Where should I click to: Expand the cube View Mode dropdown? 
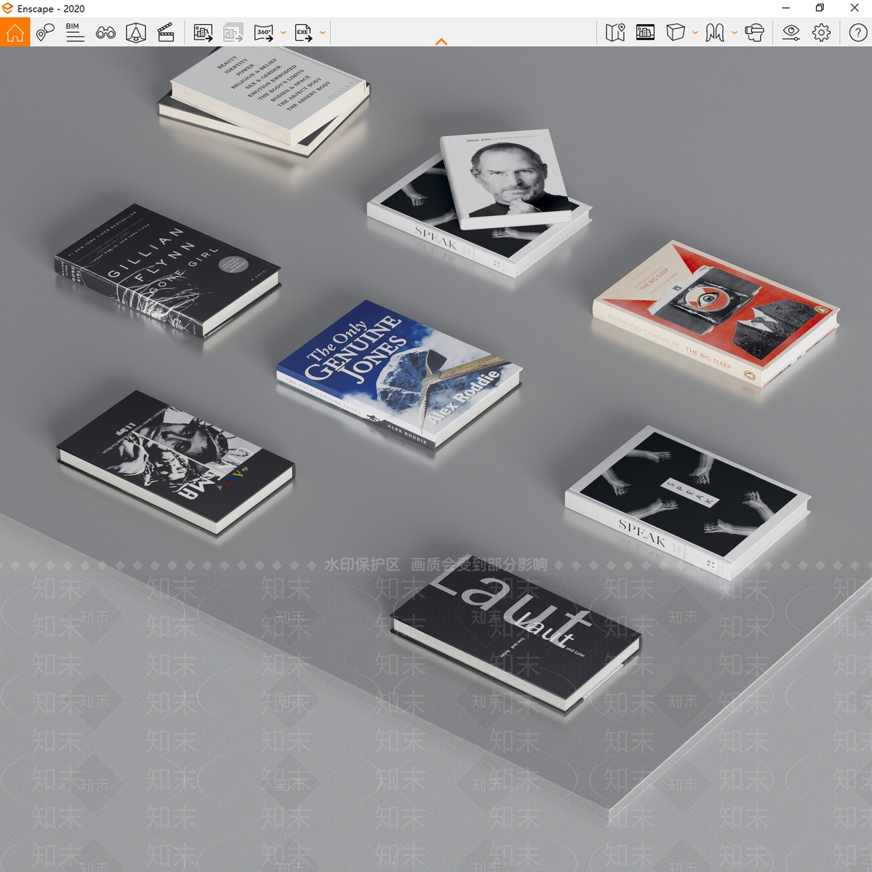[x=695, y=33]
